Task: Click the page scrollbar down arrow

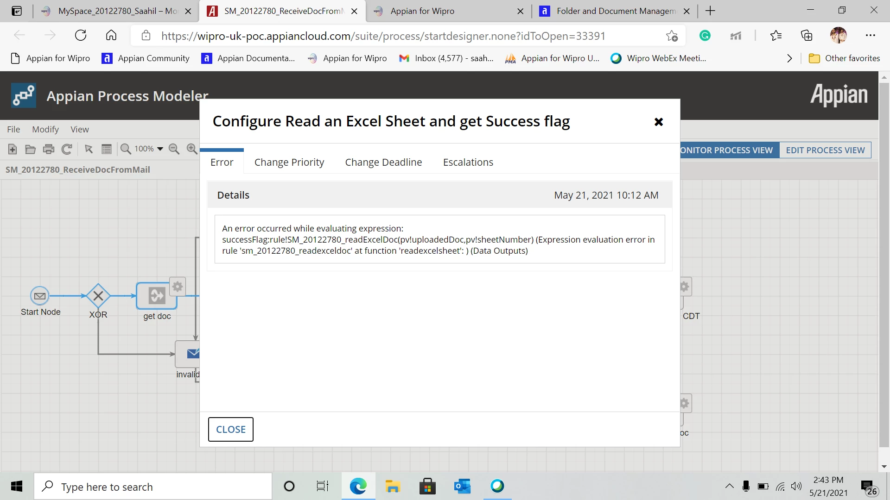Action: 884,466
